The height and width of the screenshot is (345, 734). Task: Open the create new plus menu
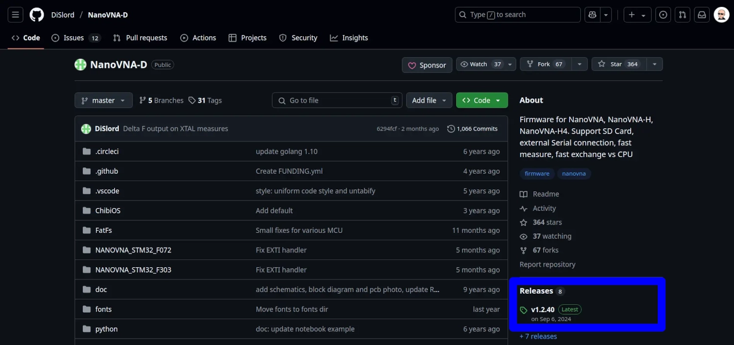(637, 15)
